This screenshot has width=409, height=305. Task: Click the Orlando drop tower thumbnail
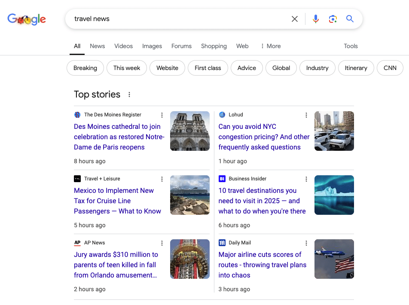point(190,259)
